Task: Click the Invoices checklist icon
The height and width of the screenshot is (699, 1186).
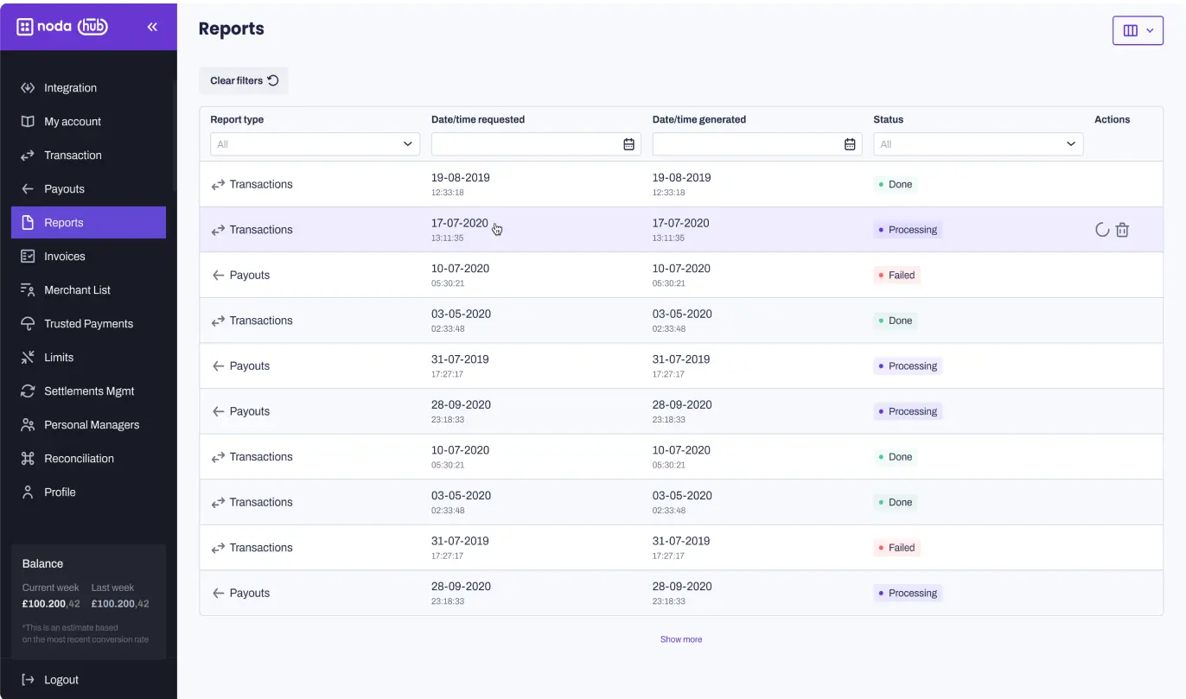Action: point(28,256)
